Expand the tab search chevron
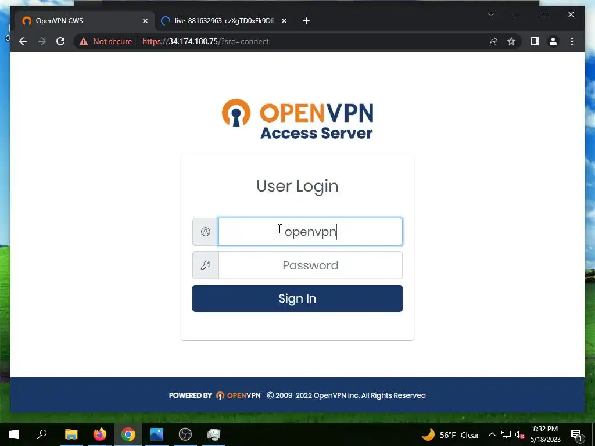The width and height of the screenshot is (595, 446). pyautogui.click(x=490, y=15)
